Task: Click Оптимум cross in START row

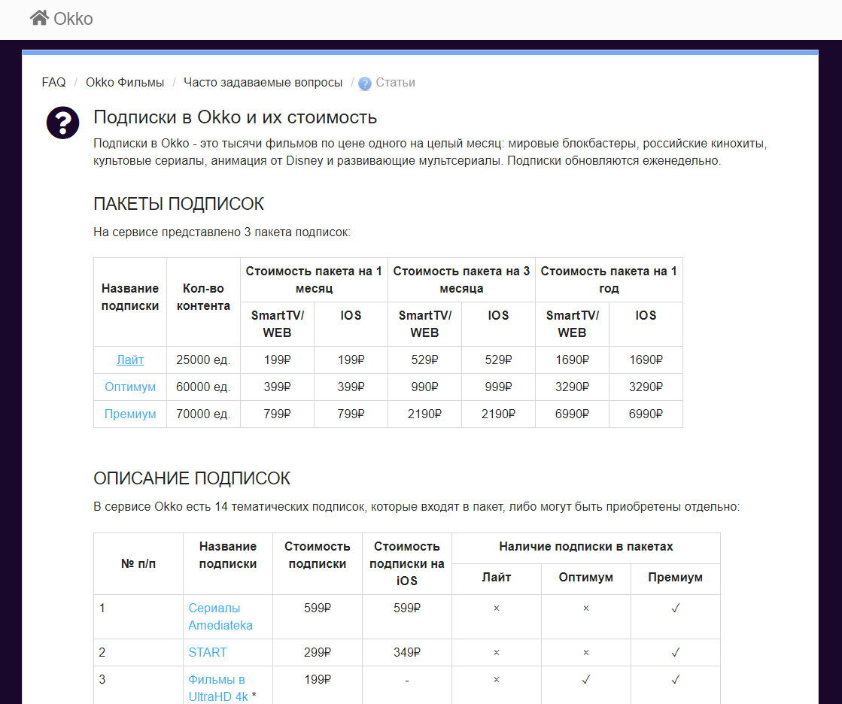Action: click(x=586, y=653)
